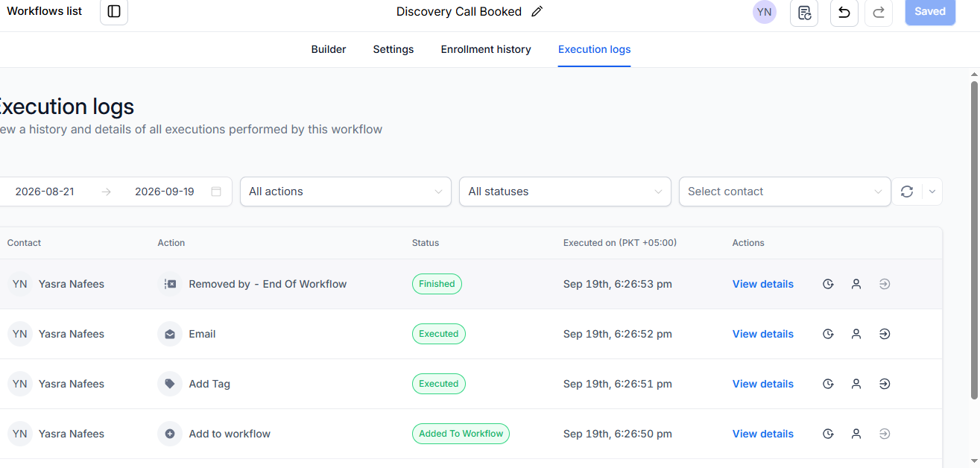Screen dimensions: 980x468
Task: Open the All actions dropdown
Action: point(346,192)
